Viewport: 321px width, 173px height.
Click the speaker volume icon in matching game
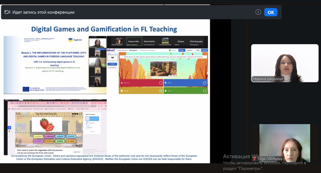pos(76,145)
